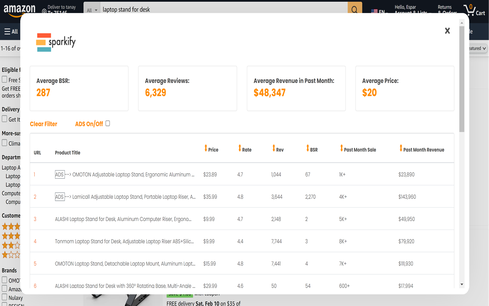This screenshot has height=306, width=489.
Task: Sort table by Rate column arrows
Action: pos(240,148)
